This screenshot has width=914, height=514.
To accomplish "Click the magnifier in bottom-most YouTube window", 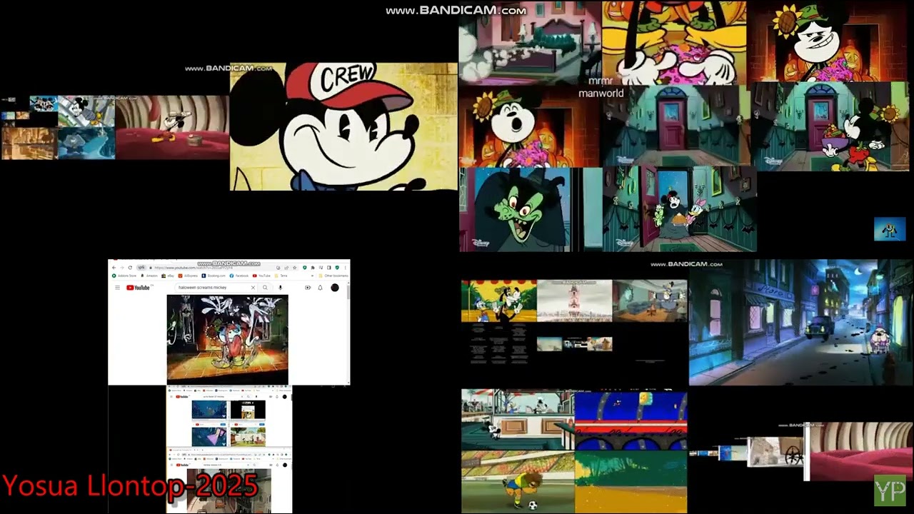I will 254,465.
